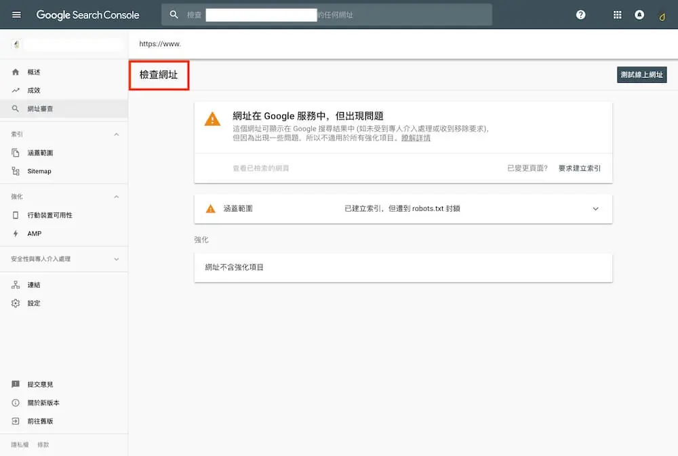Open the help question mark icon
Viewport: 678px width, 456px height.
point(581,15)
